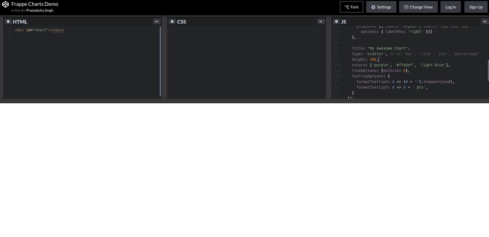Collapse the code fold on JS line 24
This screenshot has width=489, height=237.
coord(340,32)
